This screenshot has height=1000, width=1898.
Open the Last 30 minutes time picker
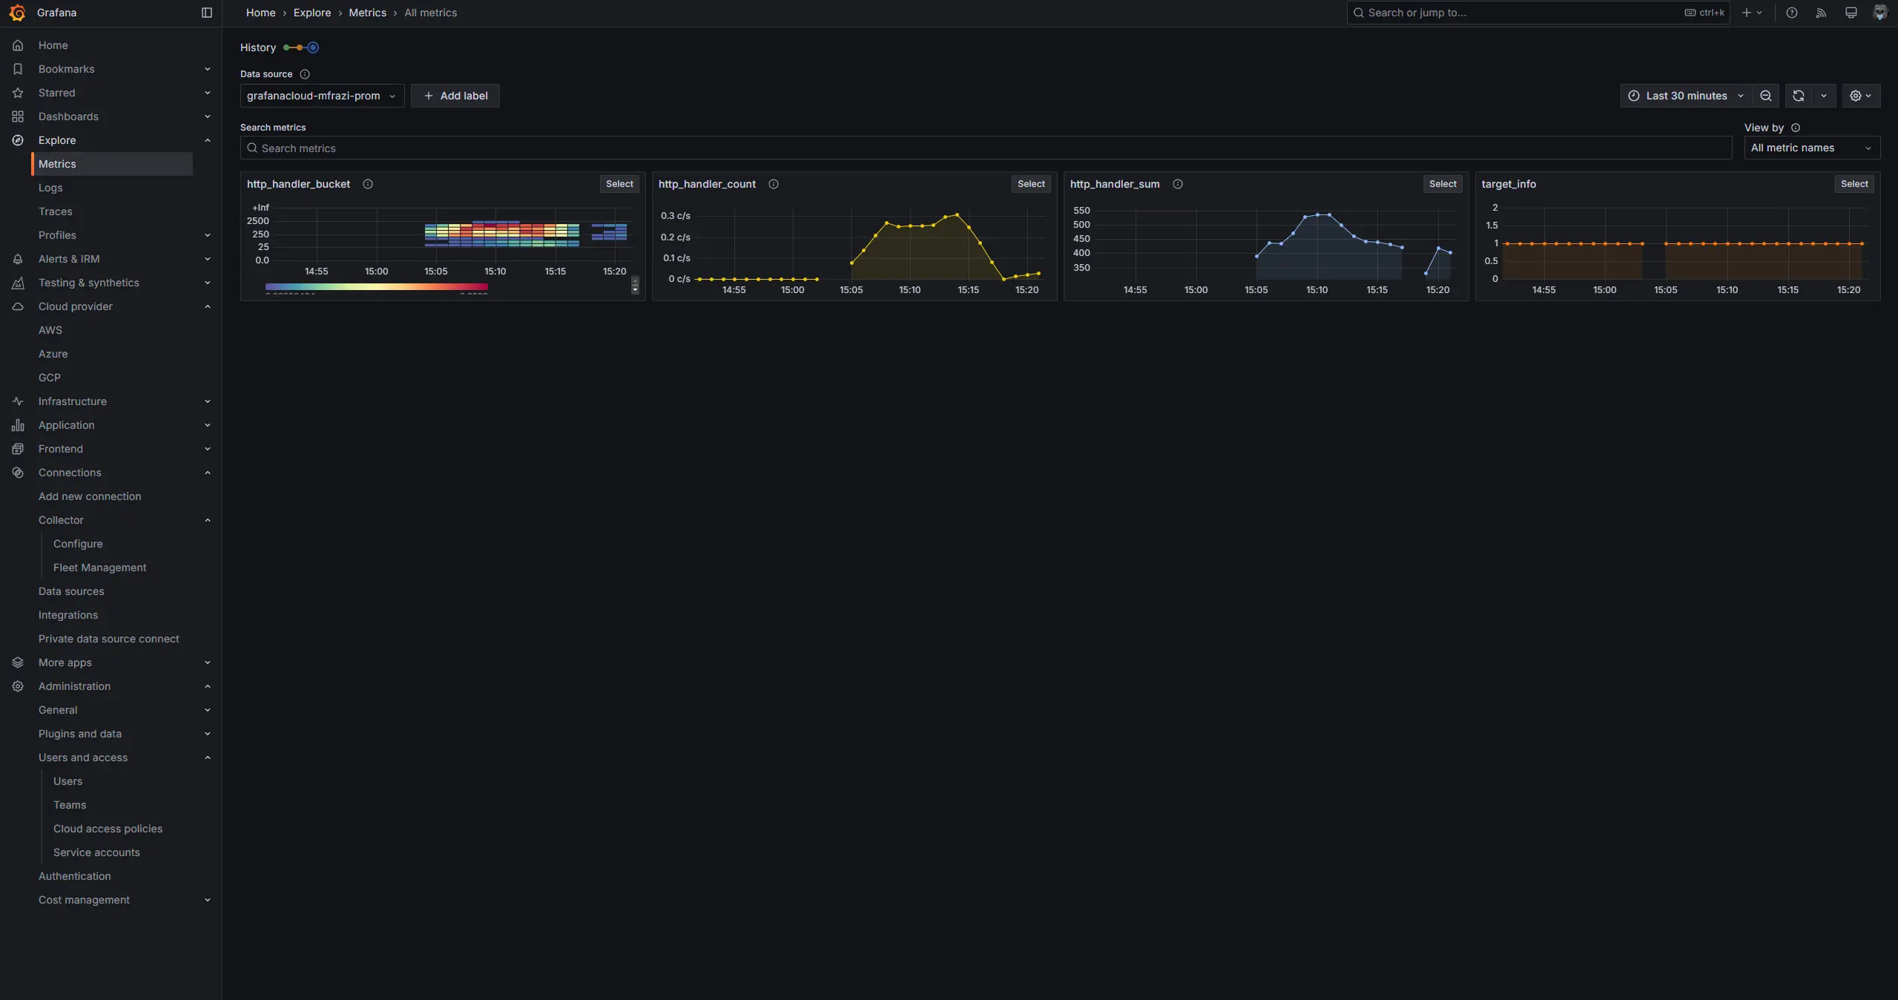1686,96
